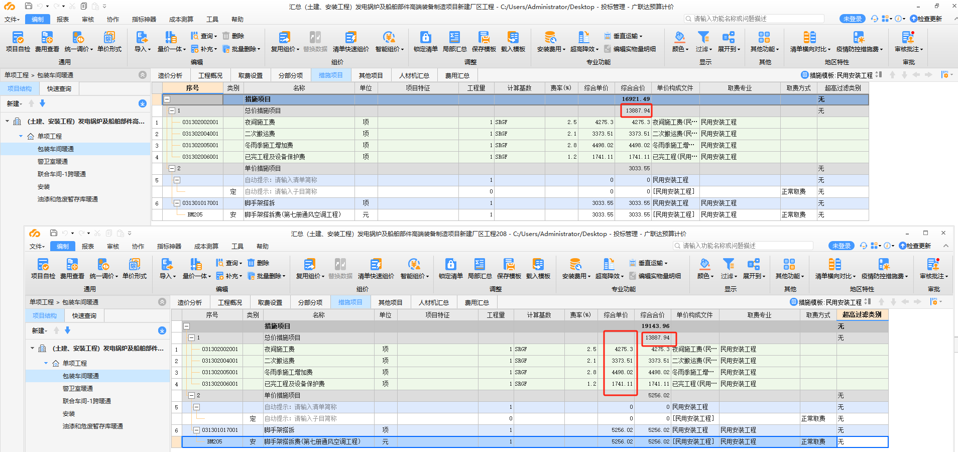The image size is (958, 452).
Task: Click 颜色 icon in lower window
Action: pyautogui.click(x=704, y=264)
